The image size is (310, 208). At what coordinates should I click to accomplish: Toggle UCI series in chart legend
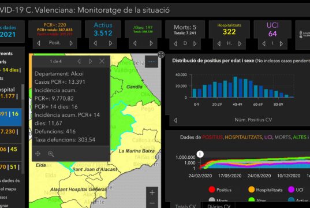[296, 190]
